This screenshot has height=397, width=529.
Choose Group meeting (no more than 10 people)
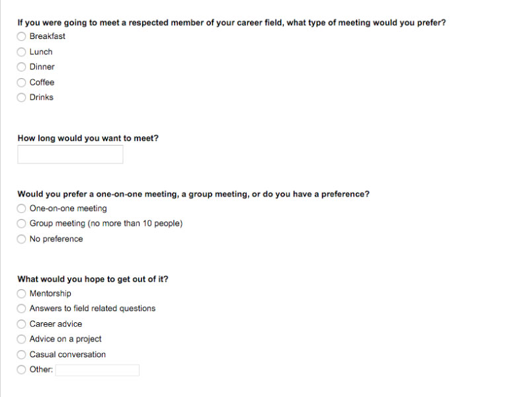(x=21, y=224)
